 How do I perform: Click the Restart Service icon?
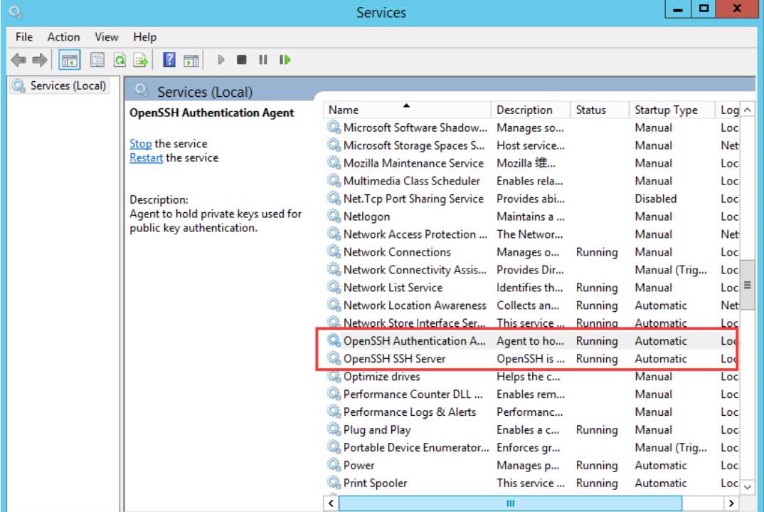(x=285, y=60)
